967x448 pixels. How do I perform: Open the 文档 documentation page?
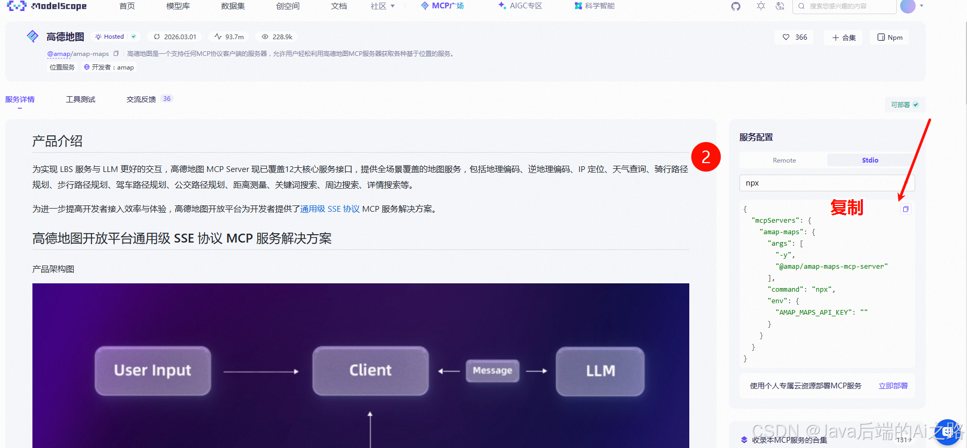339,6
